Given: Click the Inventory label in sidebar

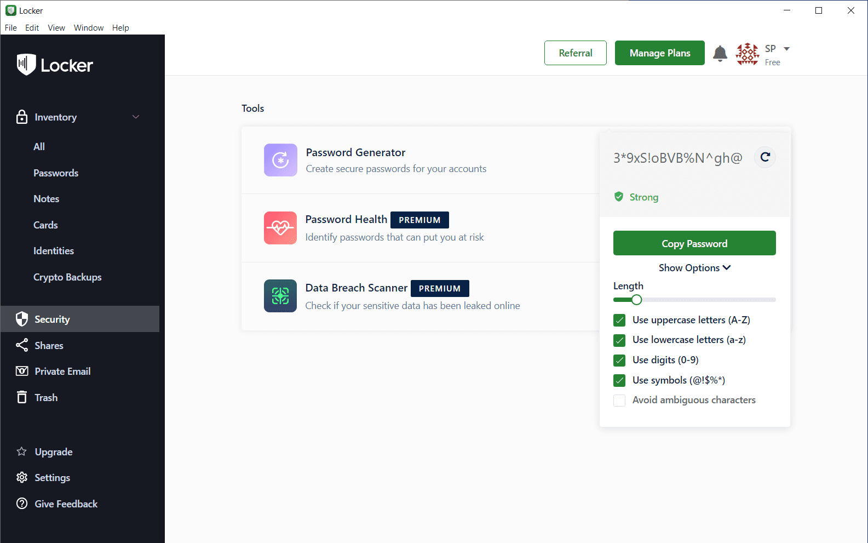Looking at the screenshot, I should click(55, 117).
